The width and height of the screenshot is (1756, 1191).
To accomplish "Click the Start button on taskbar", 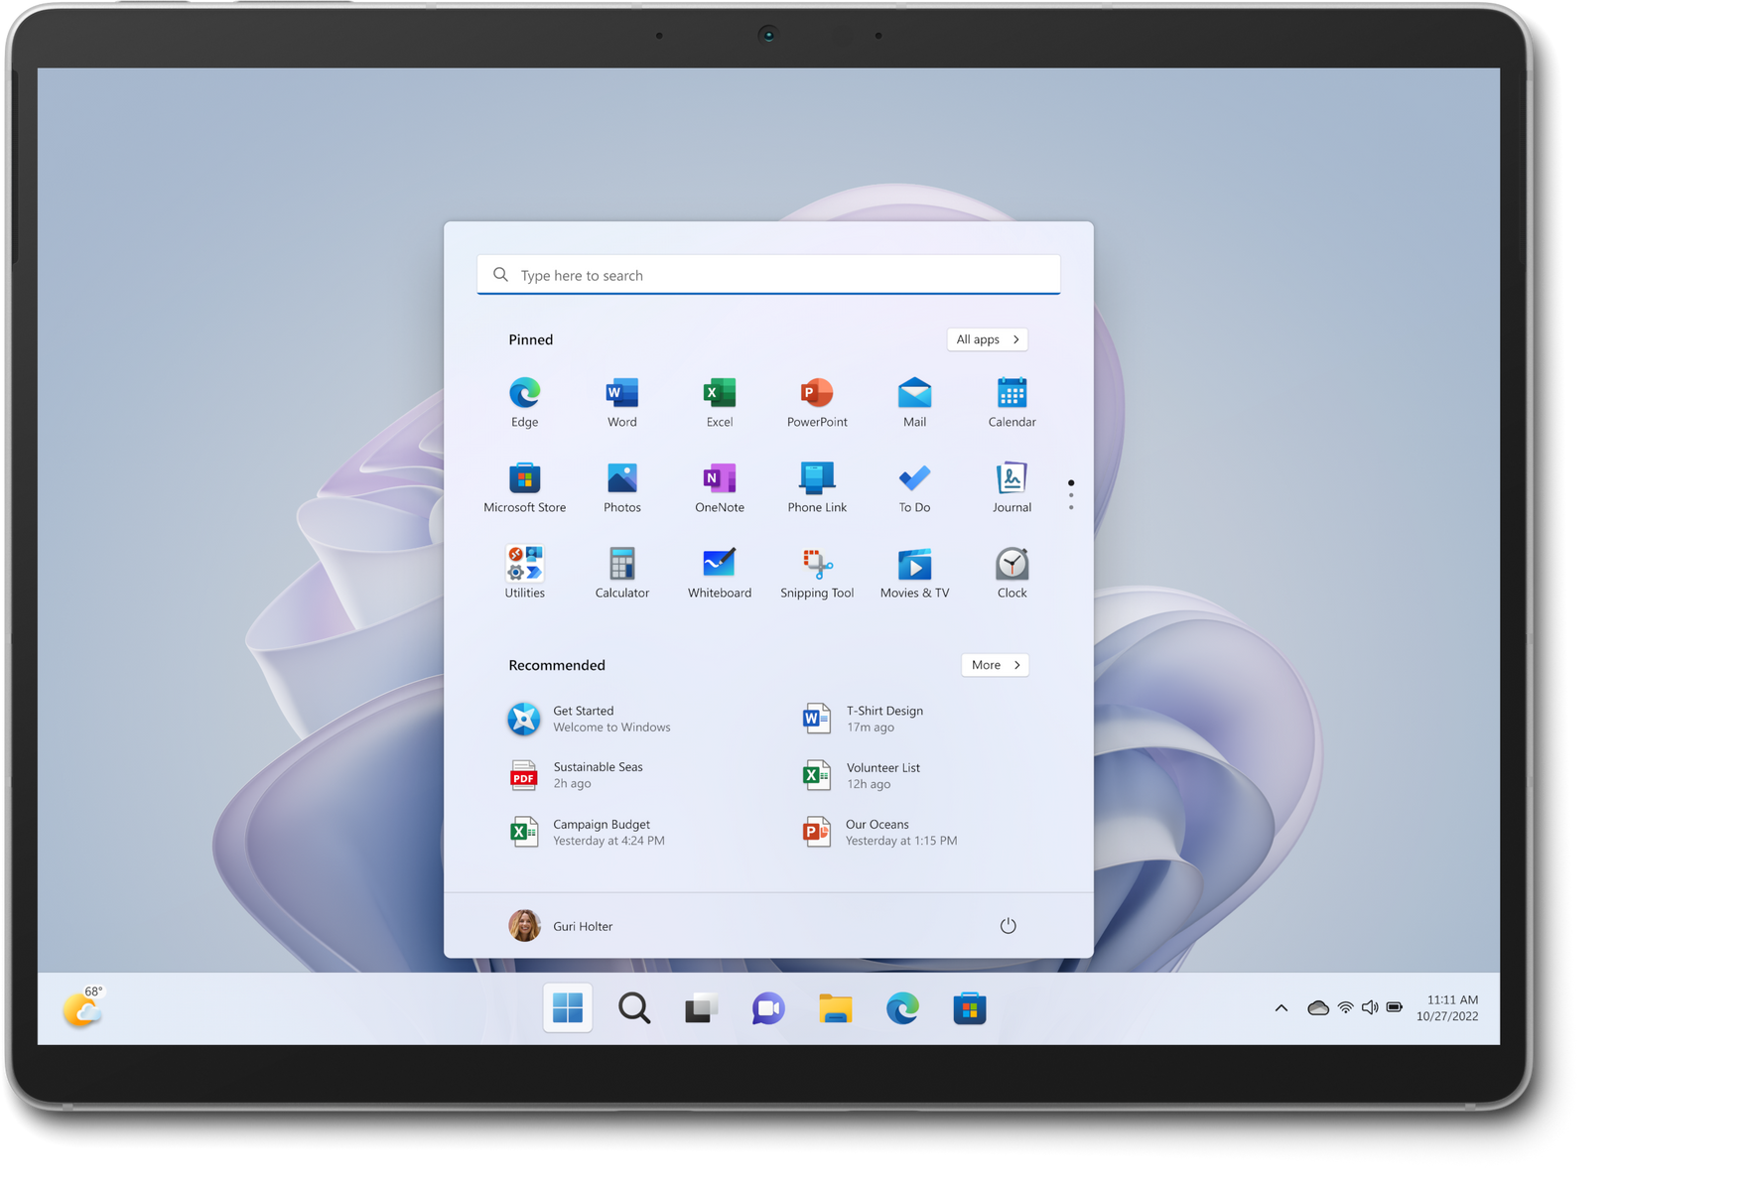I will pos(568,1008).
